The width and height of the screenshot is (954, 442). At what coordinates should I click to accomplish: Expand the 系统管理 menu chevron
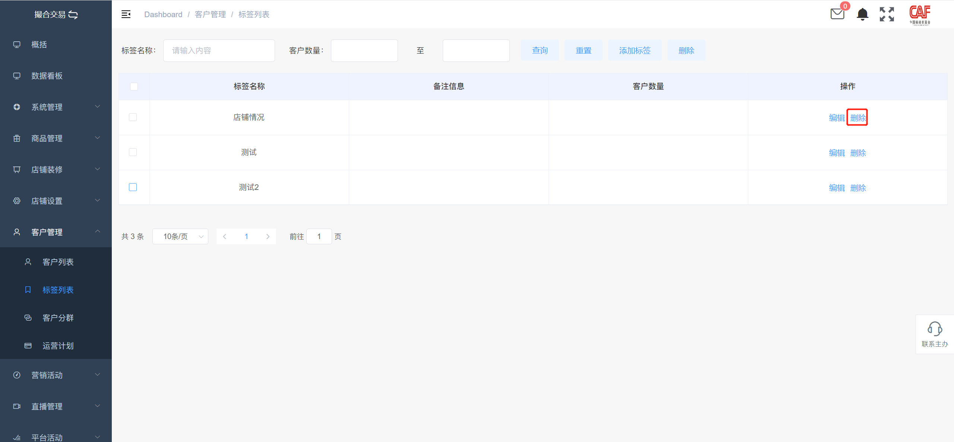coord(98,107)
